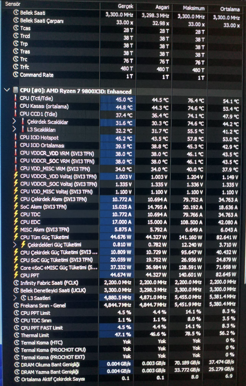This screenshot has height=386, width=246.
Task: Select the CPU SoC Güç Tüketimi row label
Action: (57, 260)
